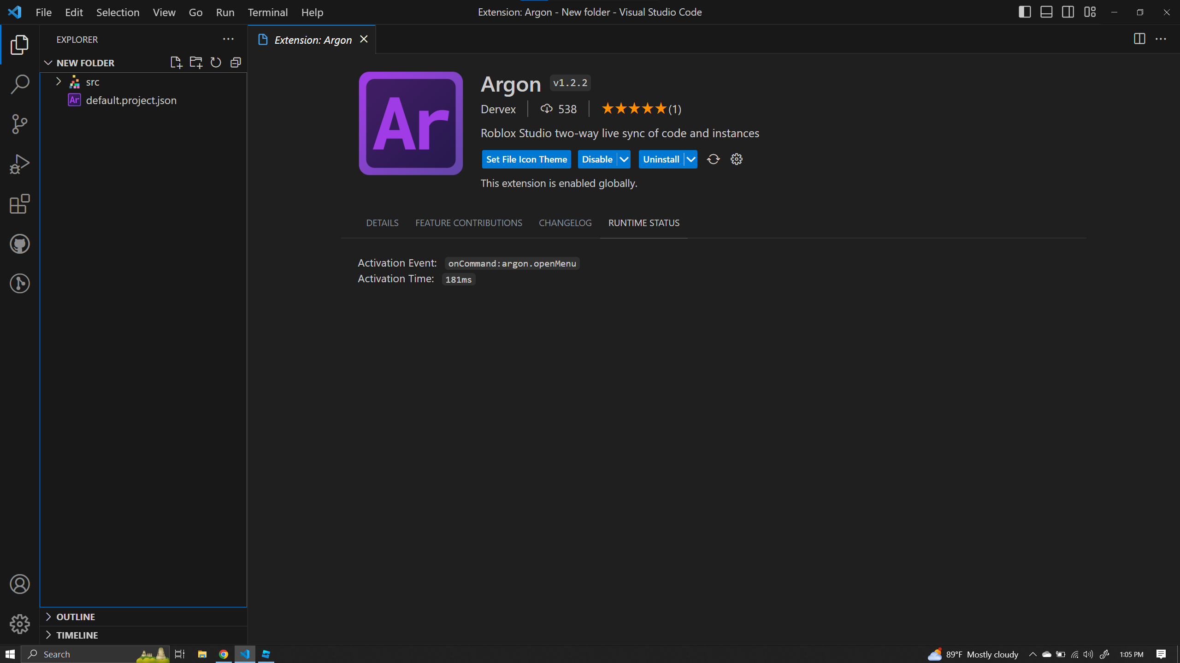Open the Dervex publisher link
The image size is (1180, 663).
[498, 109]
